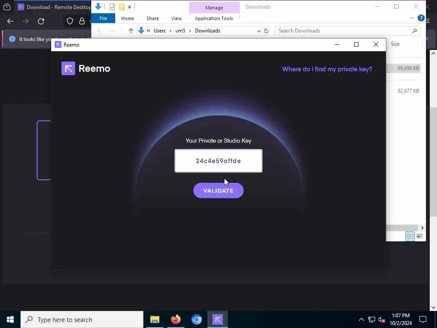Select the file sized 69,698 KB
437x328 pixels.
(408, 68)
